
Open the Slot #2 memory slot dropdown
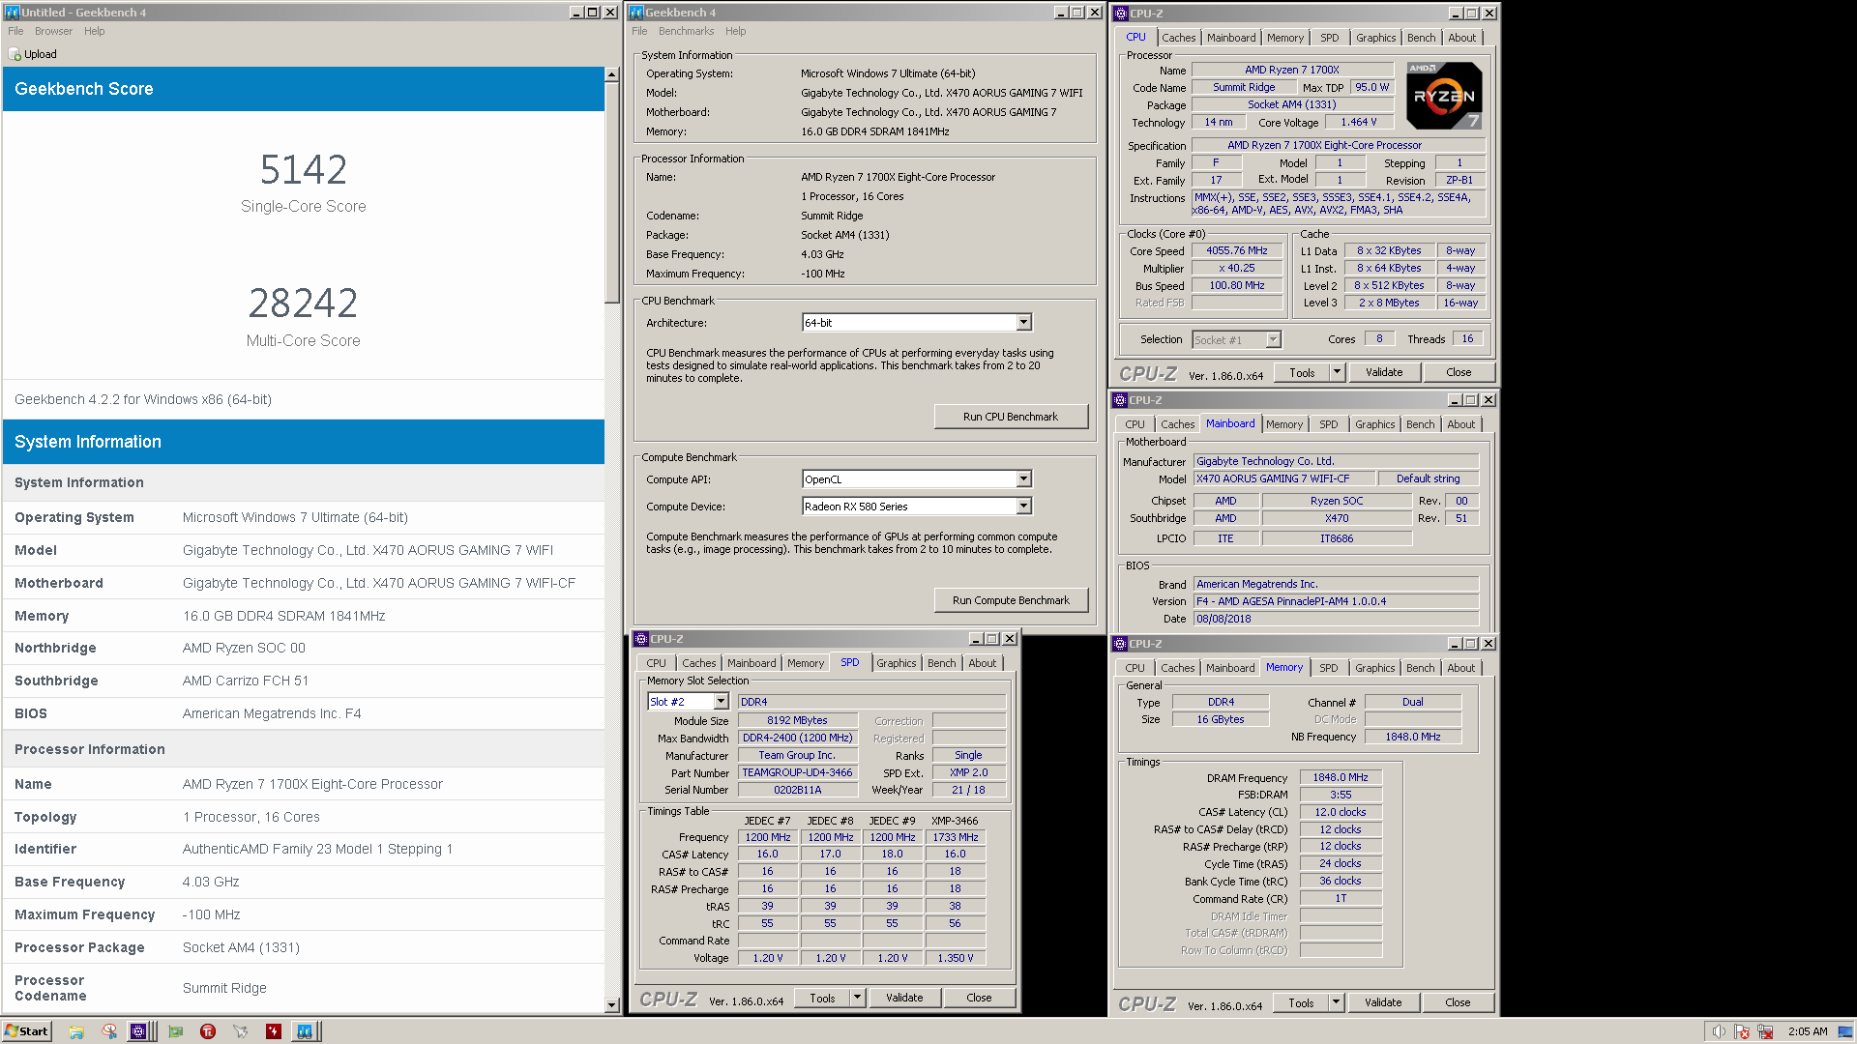(x=721, y=702)
